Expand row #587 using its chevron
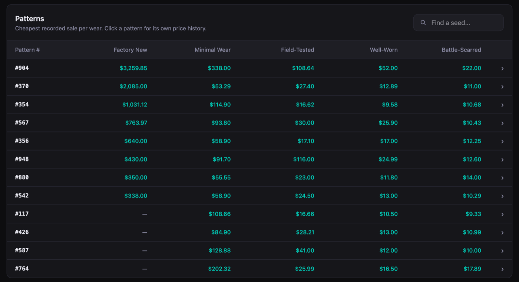 (x=502, y=251)
